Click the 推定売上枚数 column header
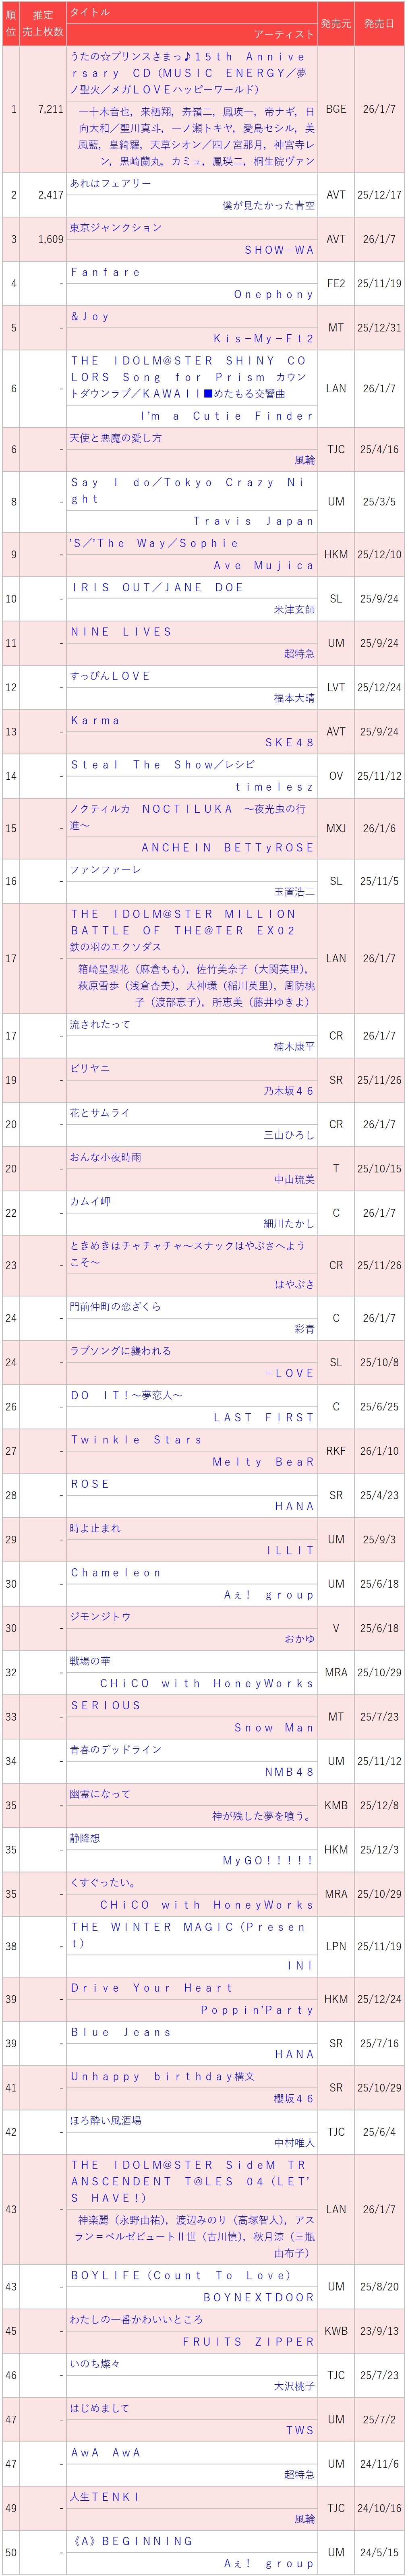Screen dimensions: 406x2576 [x=43, y=23]
